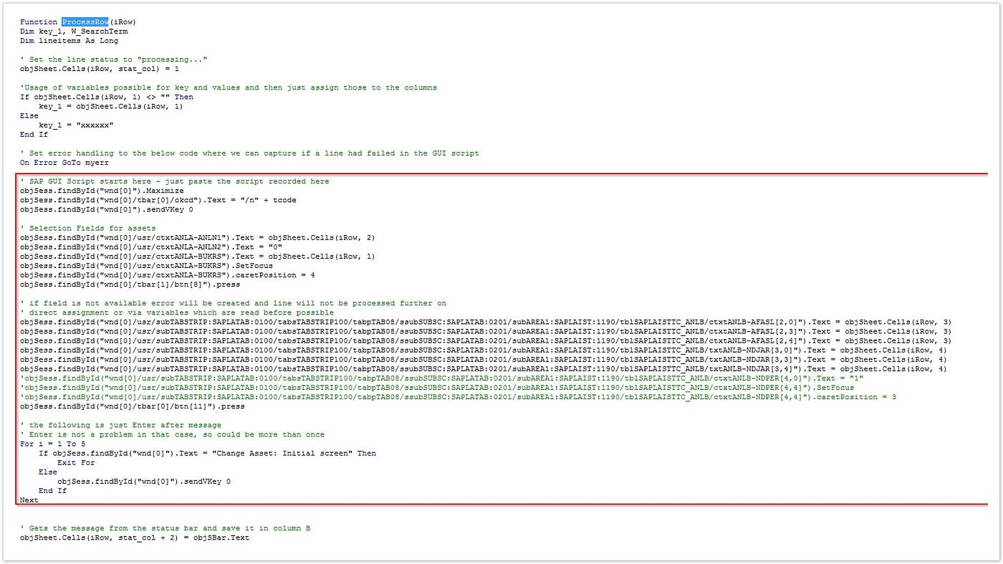This screenshot has width=1003, height=564.
Task: Click the highlighted word ProcessRow
Action: tap(85, 22)
